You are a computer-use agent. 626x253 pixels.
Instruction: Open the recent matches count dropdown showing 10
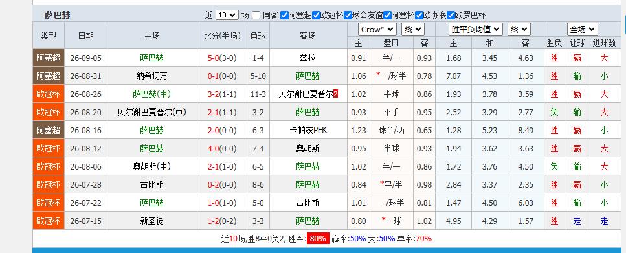coord(227,15)
